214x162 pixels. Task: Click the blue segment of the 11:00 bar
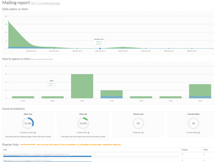pyautogui.click(x=112, y=98)
